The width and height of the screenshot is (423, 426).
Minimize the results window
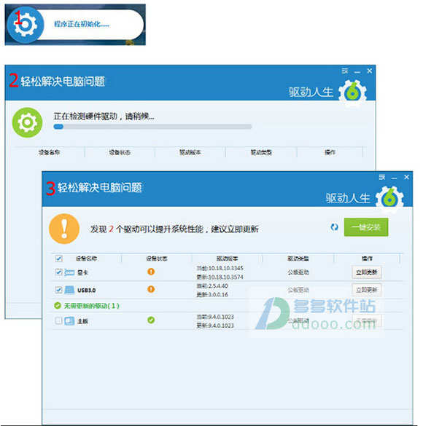click(x=394, y=178)
